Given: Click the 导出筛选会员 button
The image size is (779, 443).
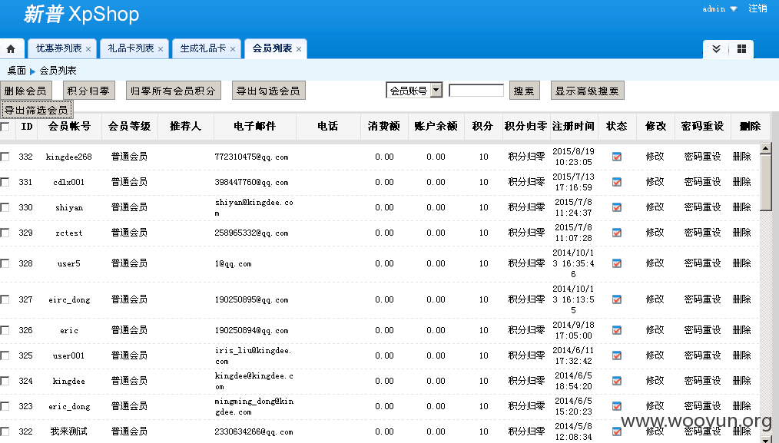Looking at the screenshot, I should pyautogui.click(x=36, y=110).
